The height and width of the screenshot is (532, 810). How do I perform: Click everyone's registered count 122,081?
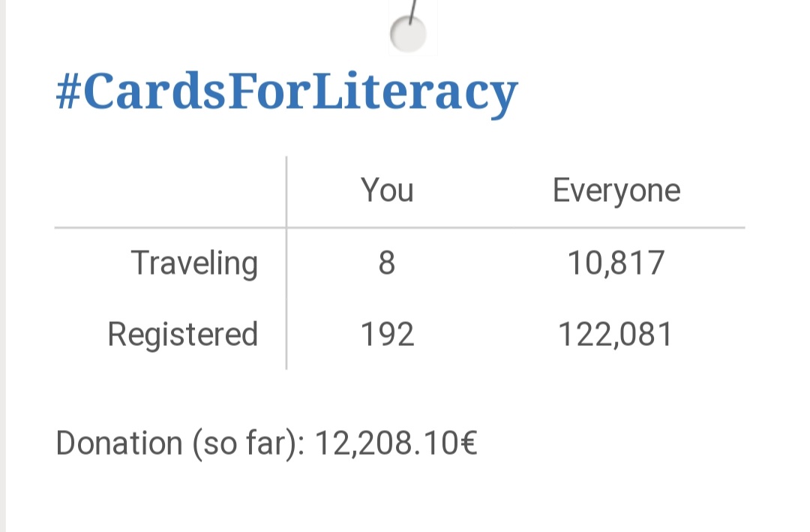[616, 334]
